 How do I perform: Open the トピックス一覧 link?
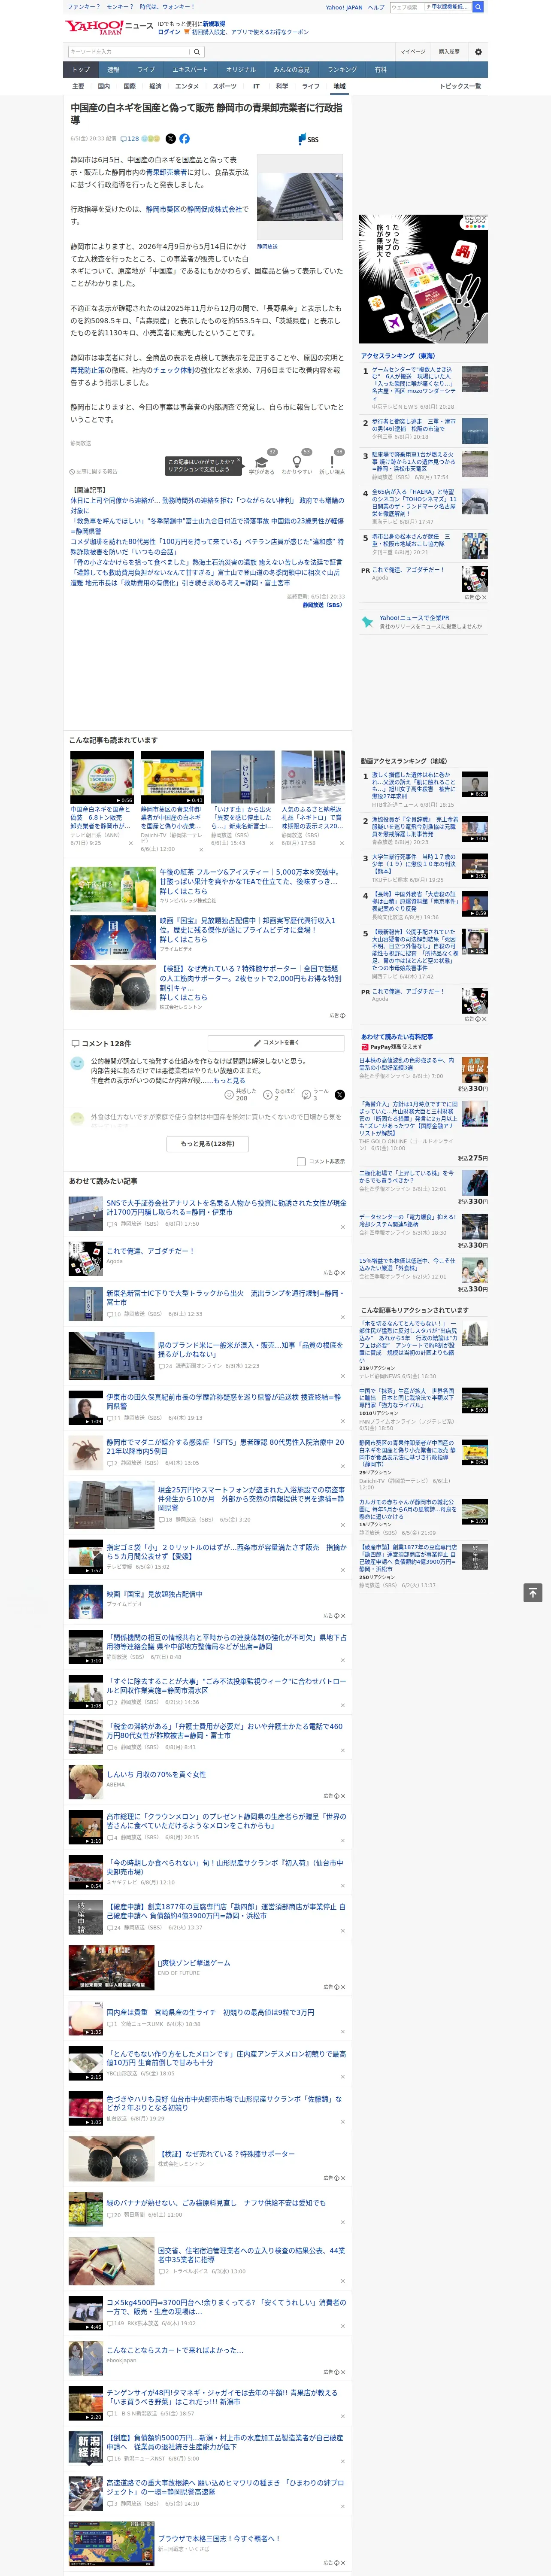point(460,86)
